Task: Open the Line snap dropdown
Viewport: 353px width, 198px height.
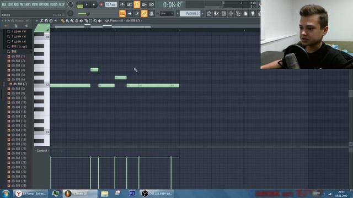Action: coord(167,14)
